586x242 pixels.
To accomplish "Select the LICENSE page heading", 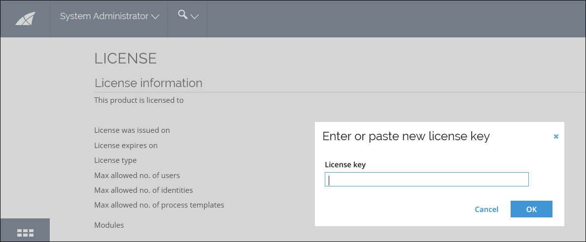I will tap(126, 59).
